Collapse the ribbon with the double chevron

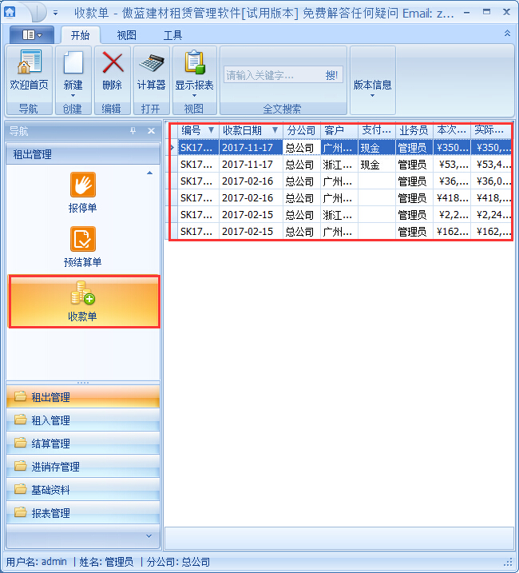[507, 34]
